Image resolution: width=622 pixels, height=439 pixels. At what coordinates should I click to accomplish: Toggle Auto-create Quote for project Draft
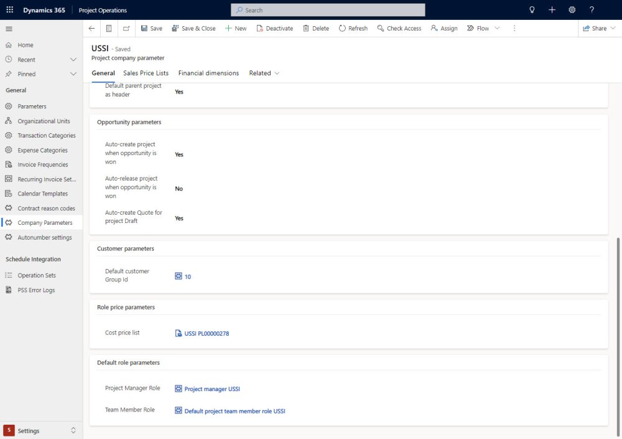[179, 218]
